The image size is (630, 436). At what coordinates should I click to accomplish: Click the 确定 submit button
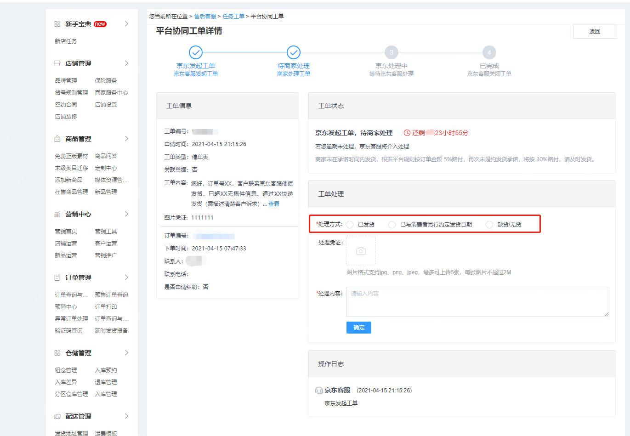click(x=358, y=327)
